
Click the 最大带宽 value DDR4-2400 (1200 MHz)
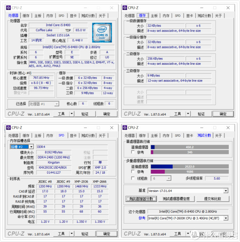[x=54, y=157]
